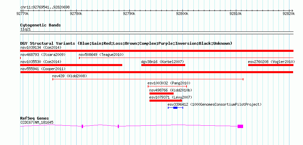Click the chr11:92769541..92820698 coordinates text

click(45, 7)
